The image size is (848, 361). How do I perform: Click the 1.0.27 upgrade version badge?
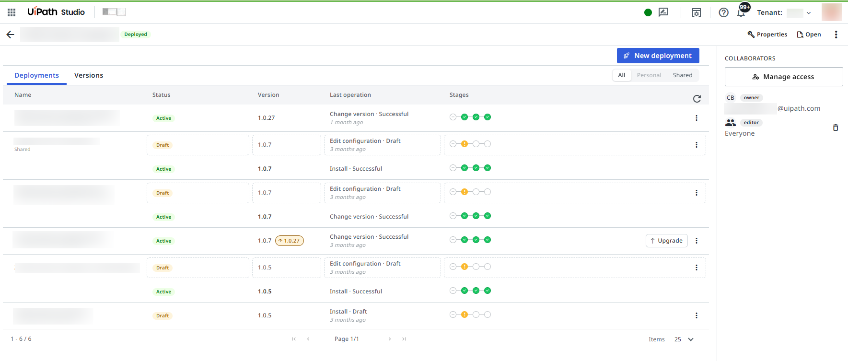(x=289, y=241)
